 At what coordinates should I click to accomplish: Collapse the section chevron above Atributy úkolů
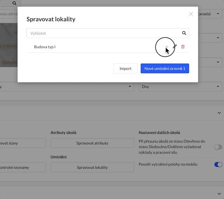coord(219,113)
